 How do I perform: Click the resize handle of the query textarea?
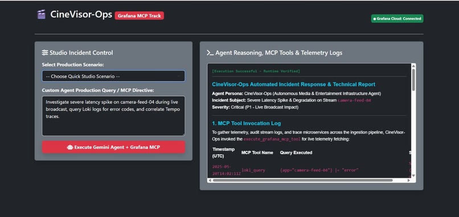pos(183,134)
